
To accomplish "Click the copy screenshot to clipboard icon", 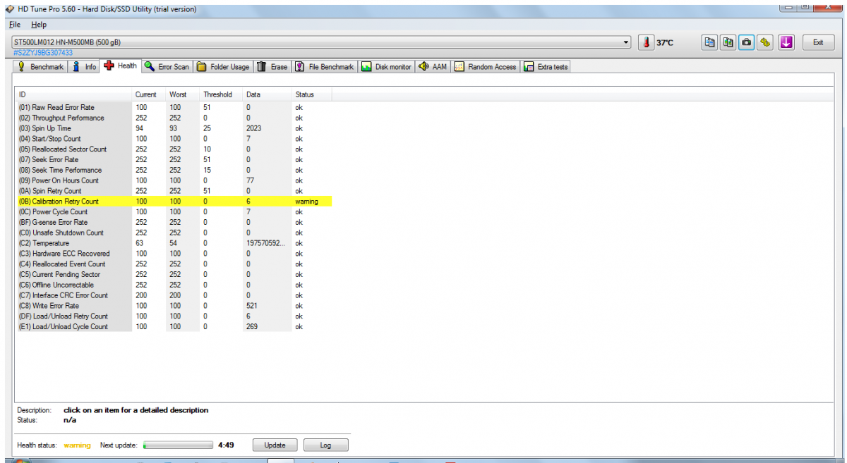I will pyautogui.click(x=728, y=42).
